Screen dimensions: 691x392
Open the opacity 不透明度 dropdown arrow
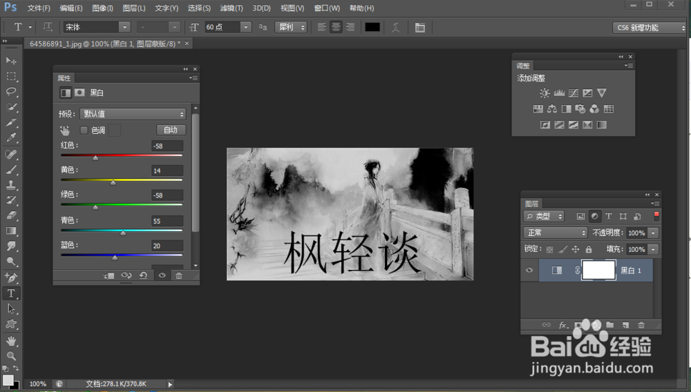pos(654,233)
